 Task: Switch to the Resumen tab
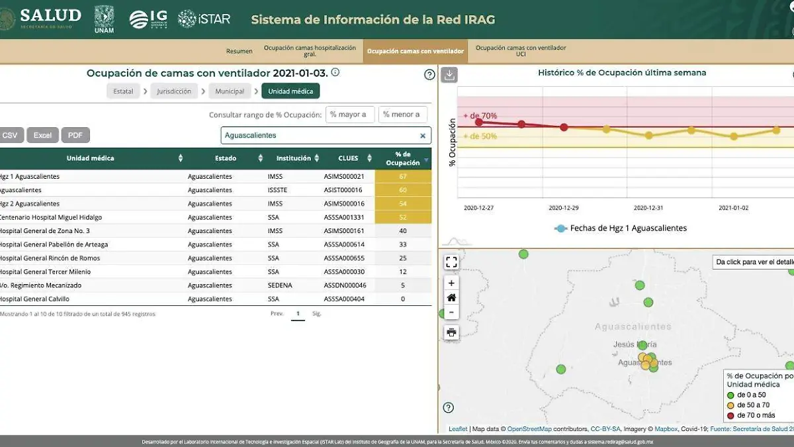(239, 51)
